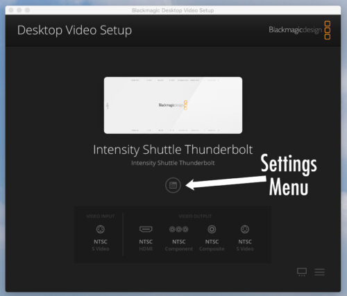This screenshot has width=347, height=296.
Task: Click the large Intensity Shuttle Thunderbolt title
Action: point(173,150)
